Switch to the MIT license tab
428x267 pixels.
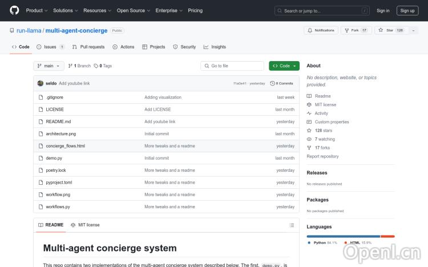85,225
